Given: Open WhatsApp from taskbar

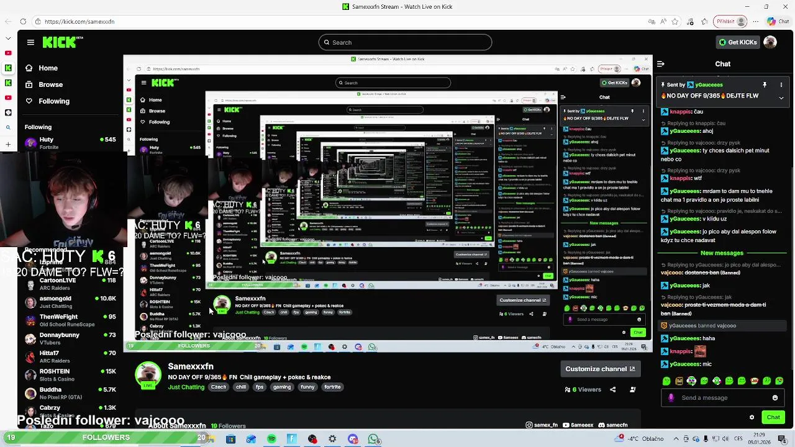Looking at the screenshot, I should 373,440.
